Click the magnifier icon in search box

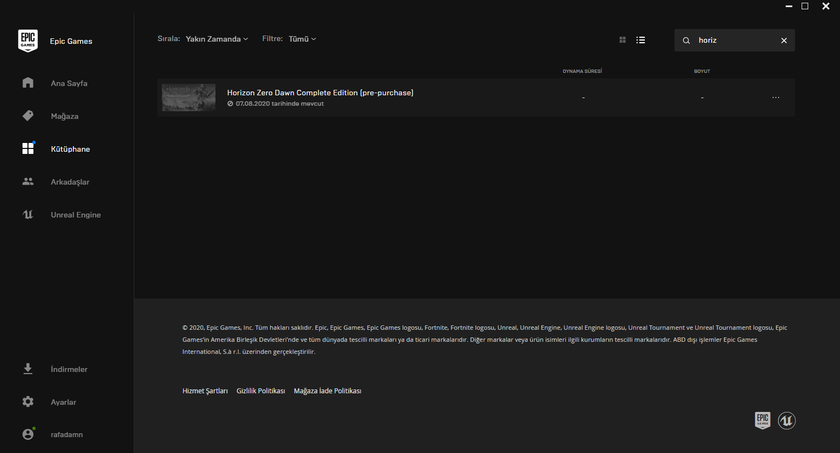click(686, 41)
